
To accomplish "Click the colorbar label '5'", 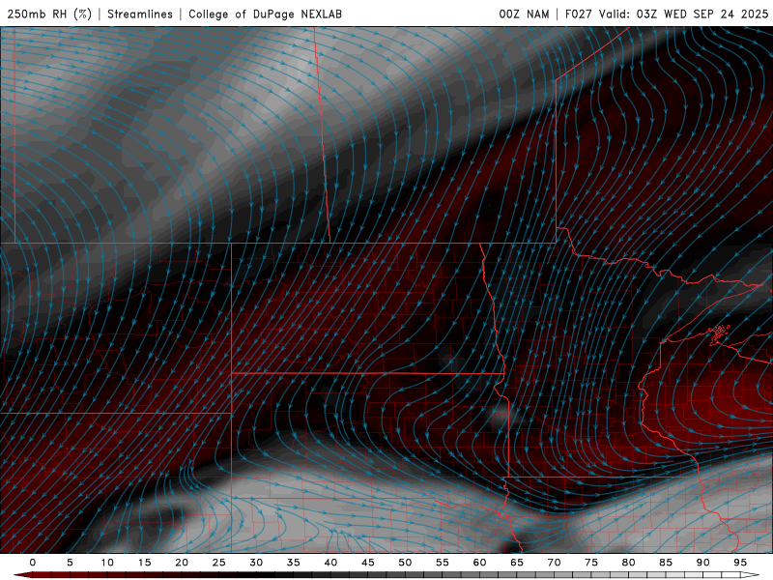I will coord(70,563).
